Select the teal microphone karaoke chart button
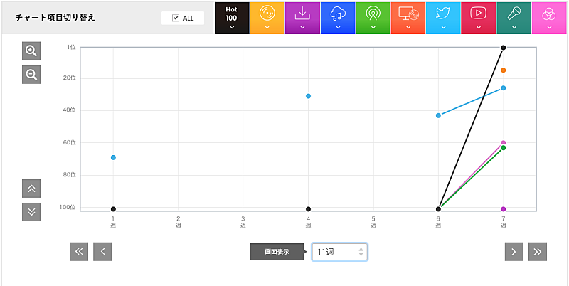569x286 pixels. click(514, 17)
